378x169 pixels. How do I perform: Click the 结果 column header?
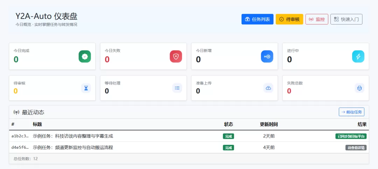(x=362, y=125)
